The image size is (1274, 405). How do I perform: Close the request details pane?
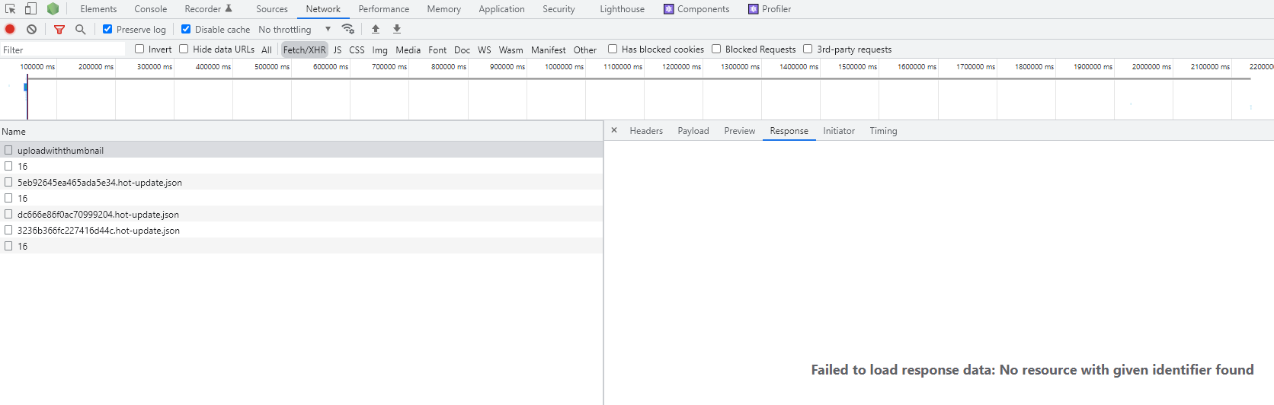[x=614, y=130]
